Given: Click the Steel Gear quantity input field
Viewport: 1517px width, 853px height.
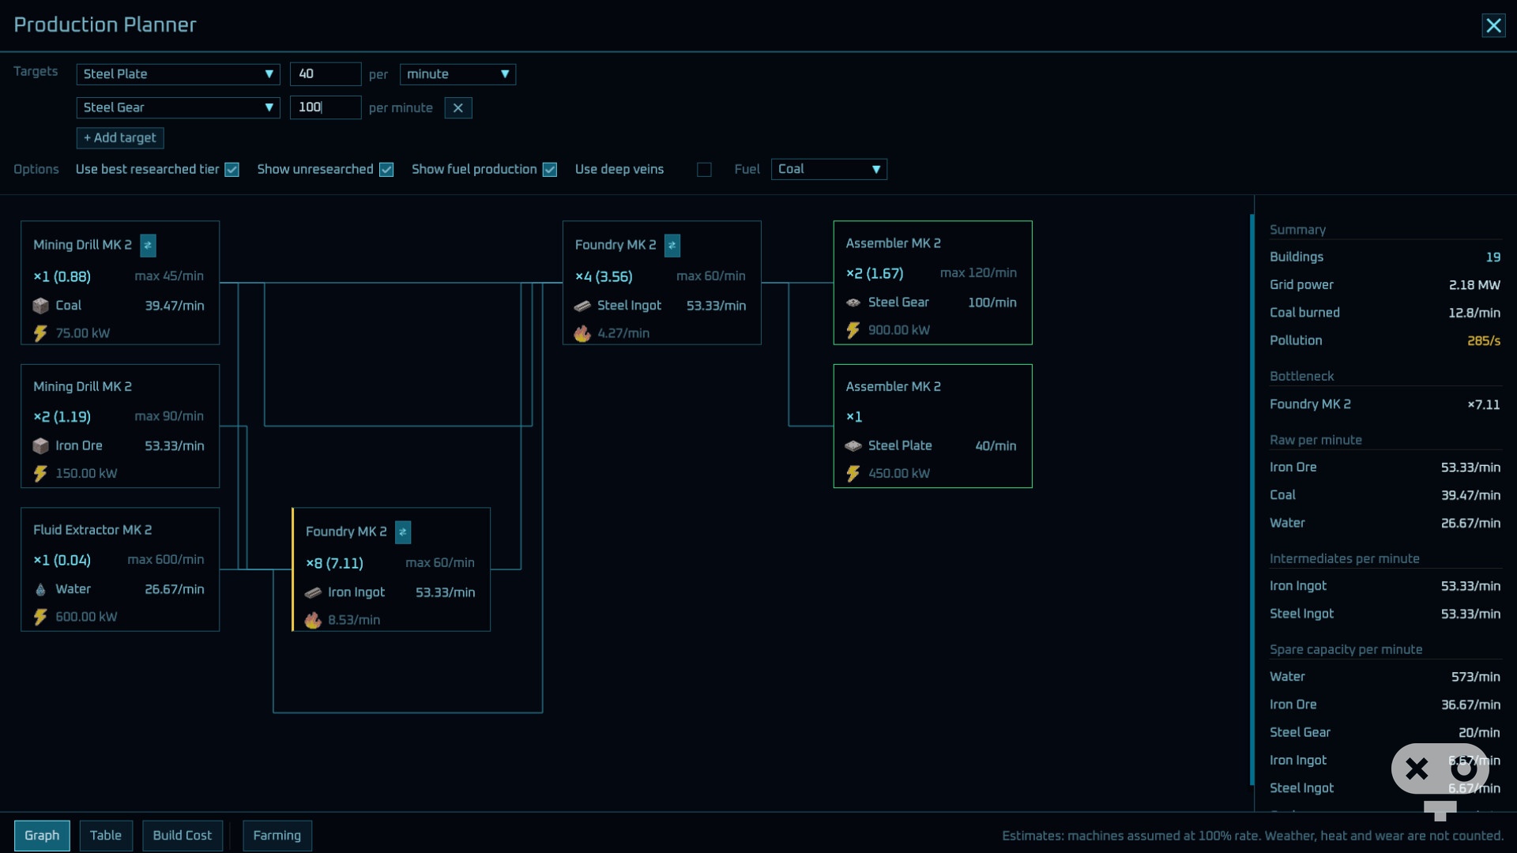Looking at the screenshot, I should (326, 107).
